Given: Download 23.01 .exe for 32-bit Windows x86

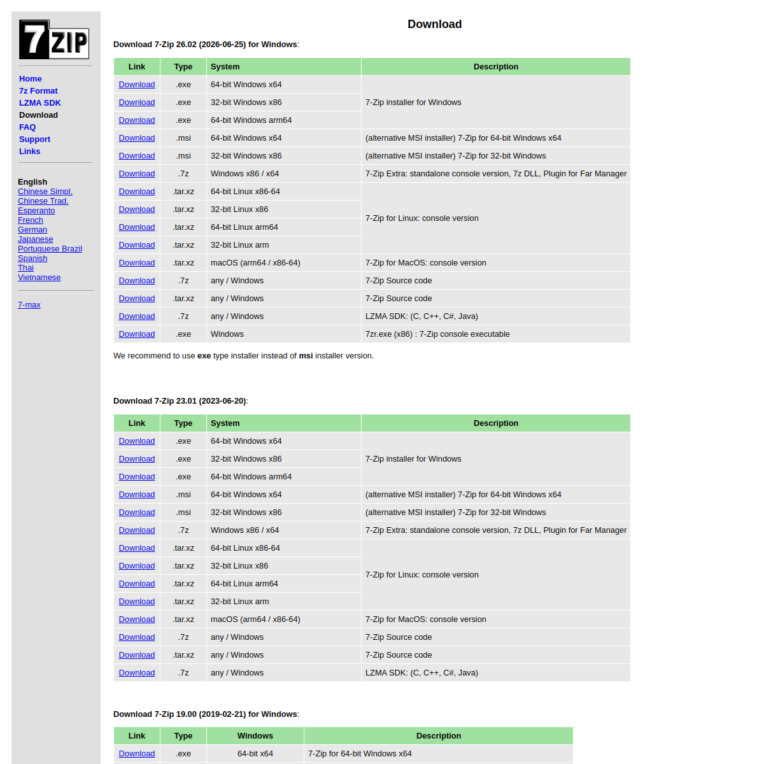Looking at the screenshot, I should 137,459.
